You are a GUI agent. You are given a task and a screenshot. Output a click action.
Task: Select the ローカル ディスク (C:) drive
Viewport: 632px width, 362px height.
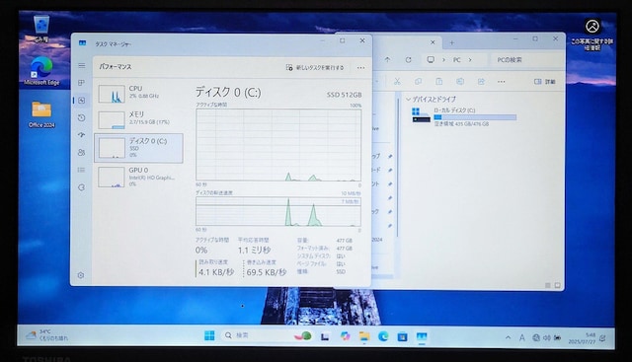click(463, 116)
